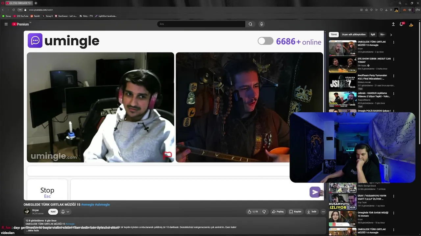Dislike the video

(264, 212)
